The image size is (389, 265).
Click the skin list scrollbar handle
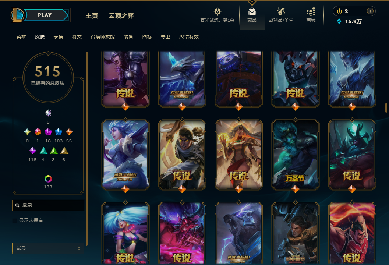pyautogui.click(x=386, y=108)
